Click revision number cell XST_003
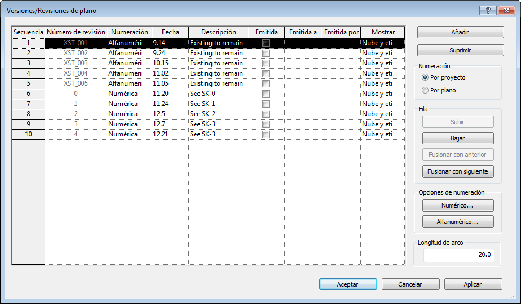The image size is (521, 304). pyautogui.click(x=76, y=63)
